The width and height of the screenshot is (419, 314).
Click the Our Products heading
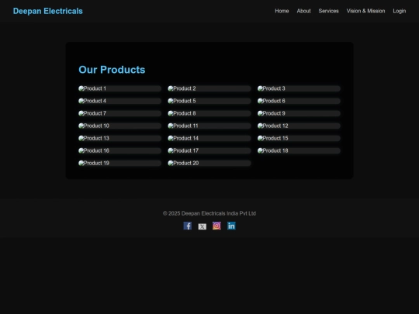point(112,70)
